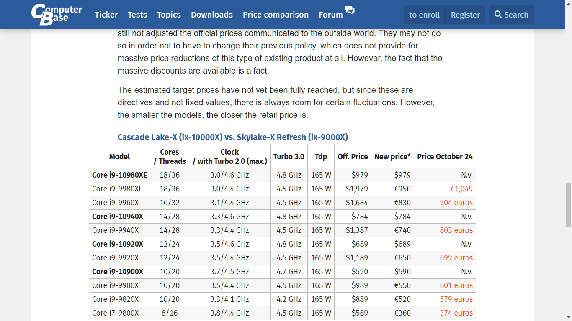Screen dimensions: 572x321
Task: Open the 601 euros price link
Action: [x=456, y=285]
